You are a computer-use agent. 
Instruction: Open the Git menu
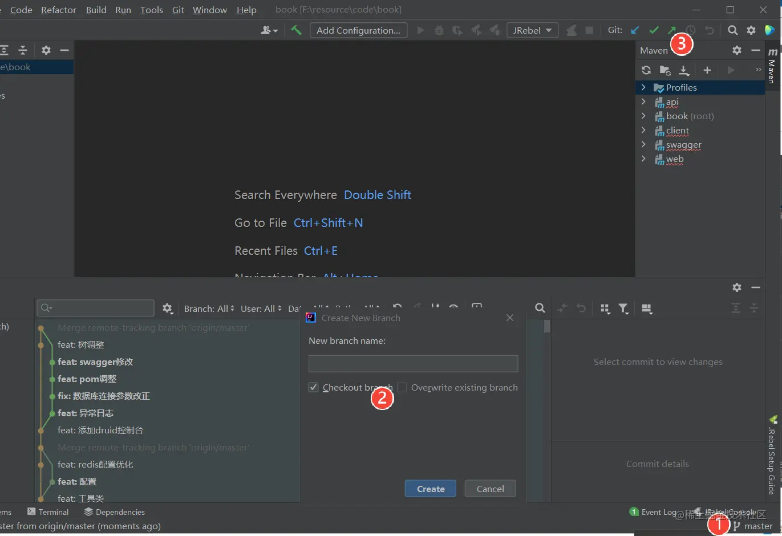click(x=178, y=10)
